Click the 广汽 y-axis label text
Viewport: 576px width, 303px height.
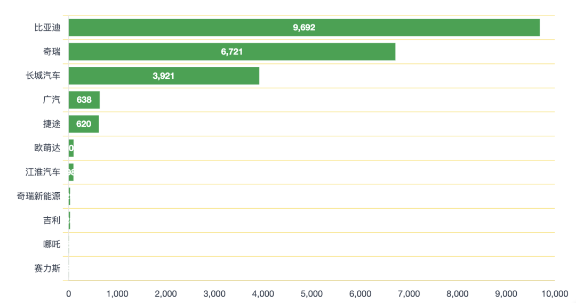pos(52,100)
